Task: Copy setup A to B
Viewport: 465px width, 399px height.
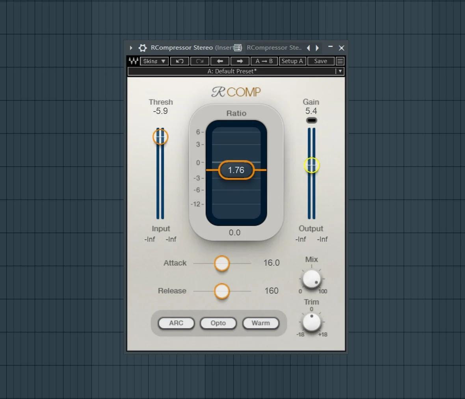Action: (264, 61)
